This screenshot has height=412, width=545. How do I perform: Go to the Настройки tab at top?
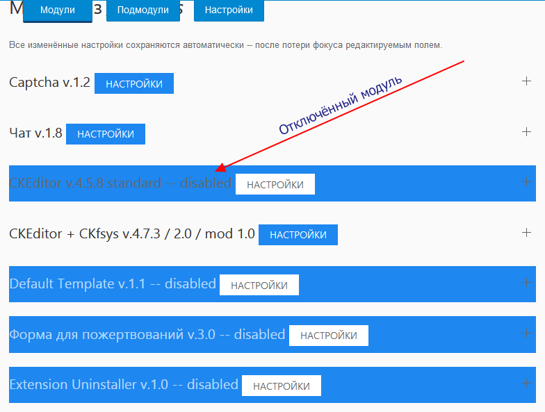click(229, 10)
